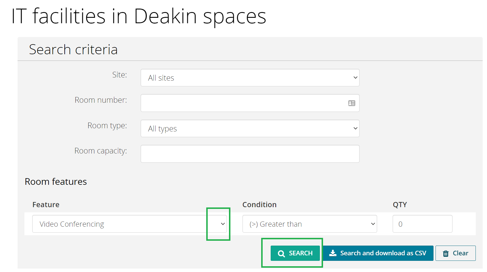Screen dimensions: 487x272
Task: Open the Room type dropdown showing All types
Action: click(x=250, y=128)
